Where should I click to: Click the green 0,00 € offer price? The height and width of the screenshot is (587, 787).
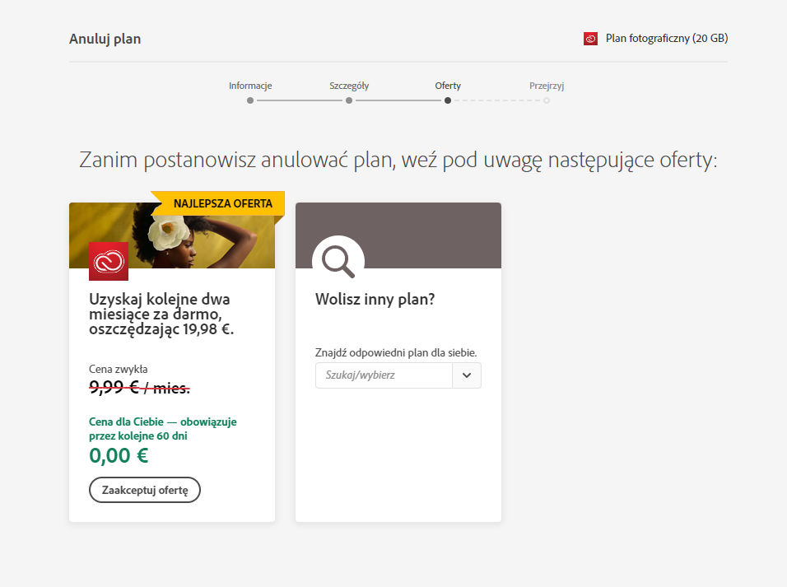(119, 455)
